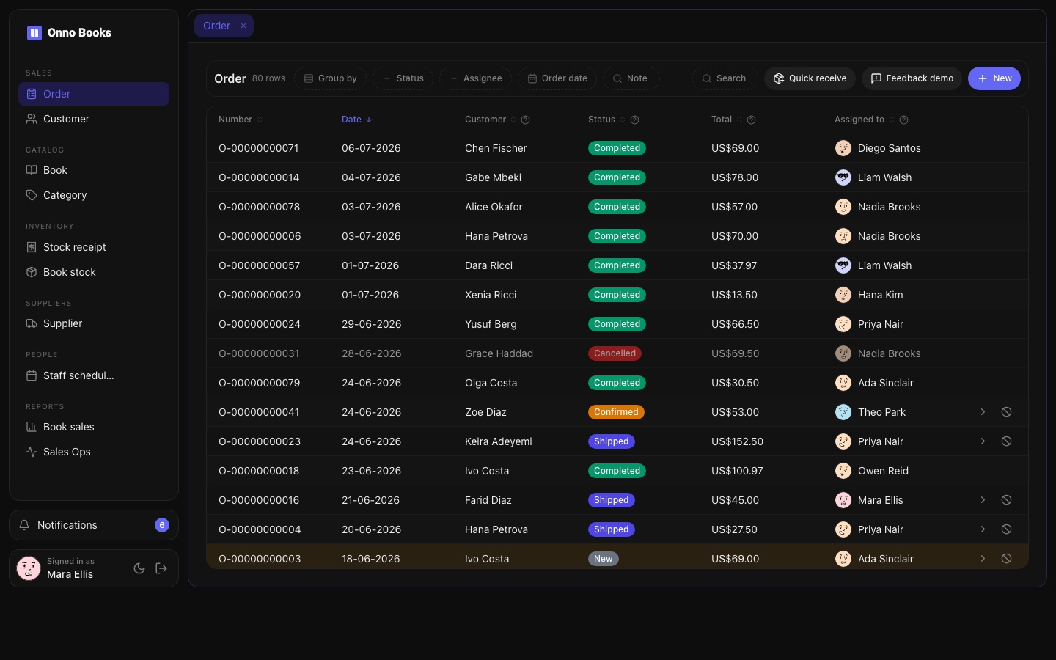This screenshot has height=660, width=1056.
Task: Click Theo Park avatar
Action: pos(843,412)
